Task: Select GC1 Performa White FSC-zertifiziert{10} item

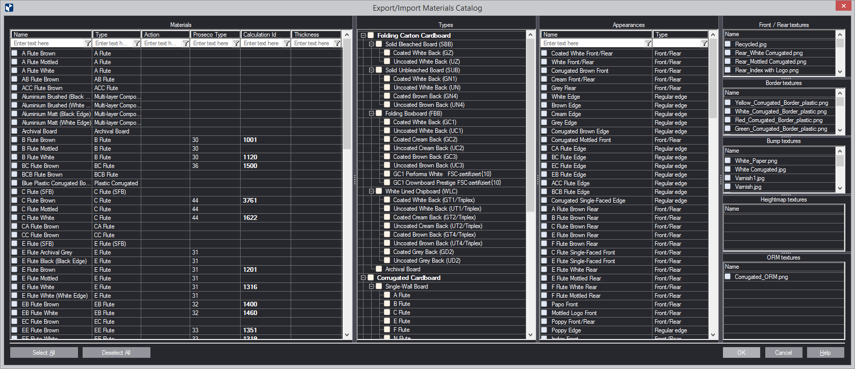Action: (442, 174)
